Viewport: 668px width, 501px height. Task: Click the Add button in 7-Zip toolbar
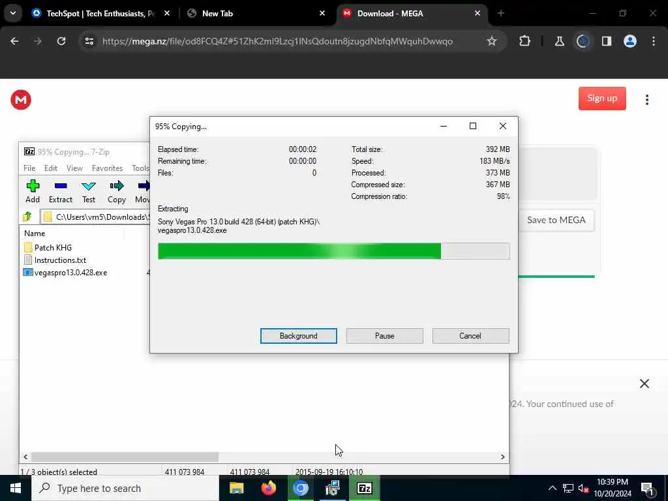point(33,191)
